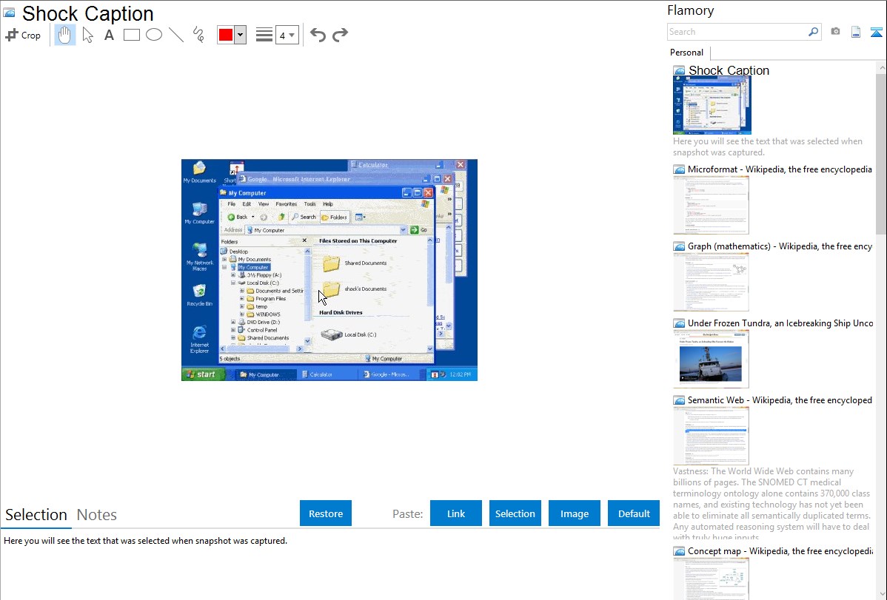Open the Microformat Wikipedia snapshot thumbnail
The image size is (887, 600).
pos(711,205)
